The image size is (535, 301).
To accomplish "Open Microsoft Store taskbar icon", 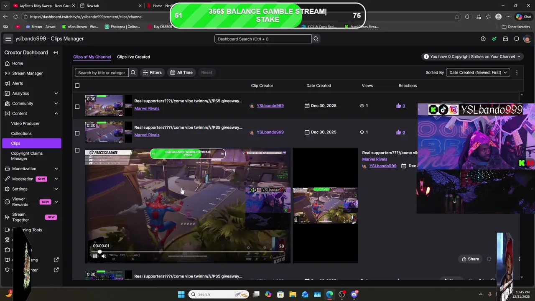I will pos(280,294).
